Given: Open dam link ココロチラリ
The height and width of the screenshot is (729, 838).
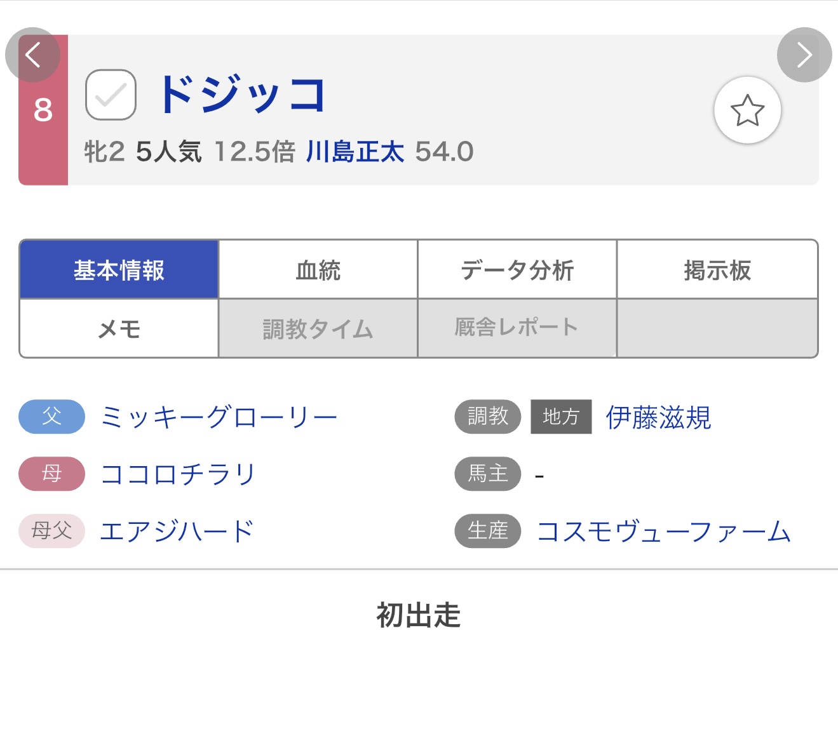Looking at the screenshot, I should [178, 474].
